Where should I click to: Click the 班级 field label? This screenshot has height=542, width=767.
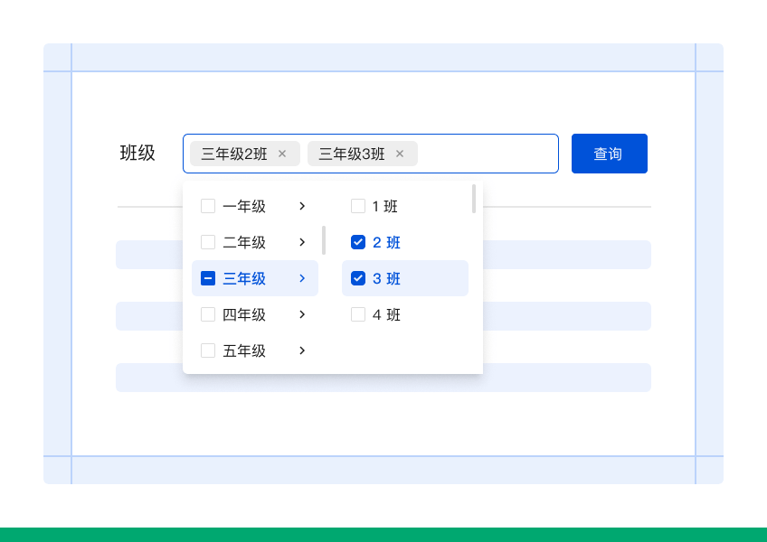coord(137,153)
